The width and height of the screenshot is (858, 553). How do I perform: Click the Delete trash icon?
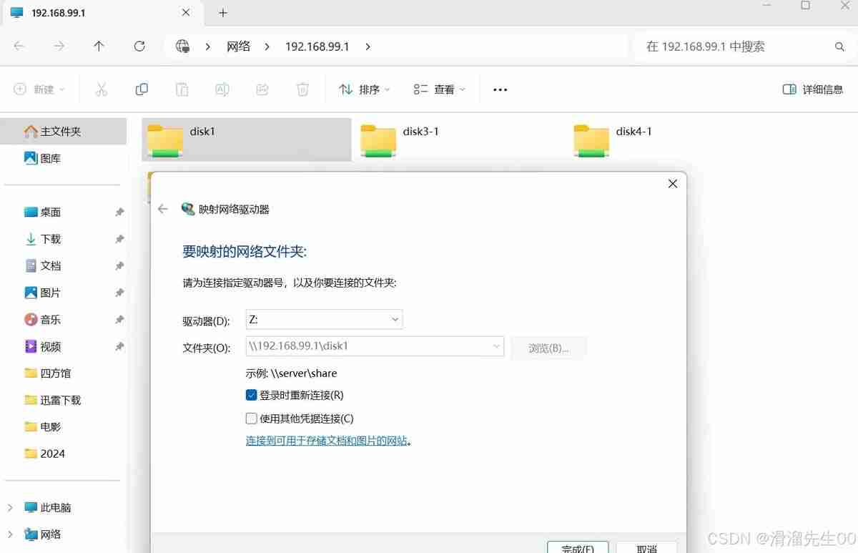tap(302, 89)
